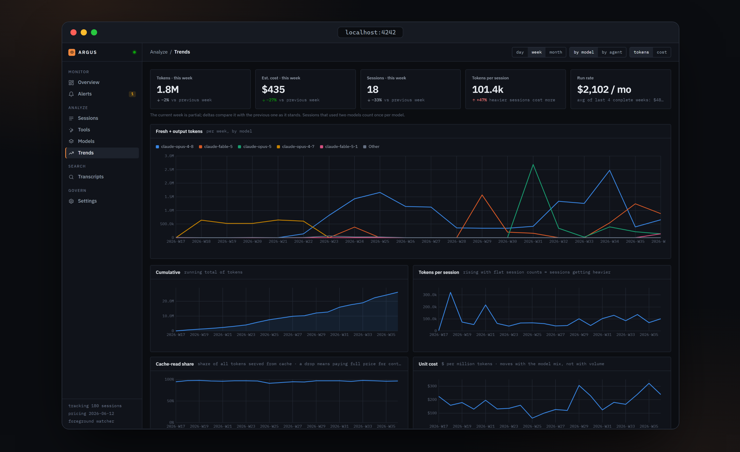The width and height of the screenshot is (740, 452).
Task: Click the Trends chart-line icon
Action: coord(71,153)
